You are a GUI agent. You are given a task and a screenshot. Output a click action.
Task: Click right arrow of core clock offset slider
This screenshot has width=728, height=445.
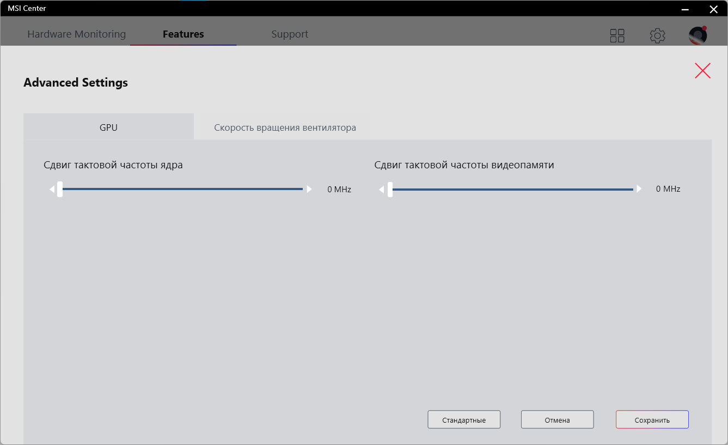point(309,189)
